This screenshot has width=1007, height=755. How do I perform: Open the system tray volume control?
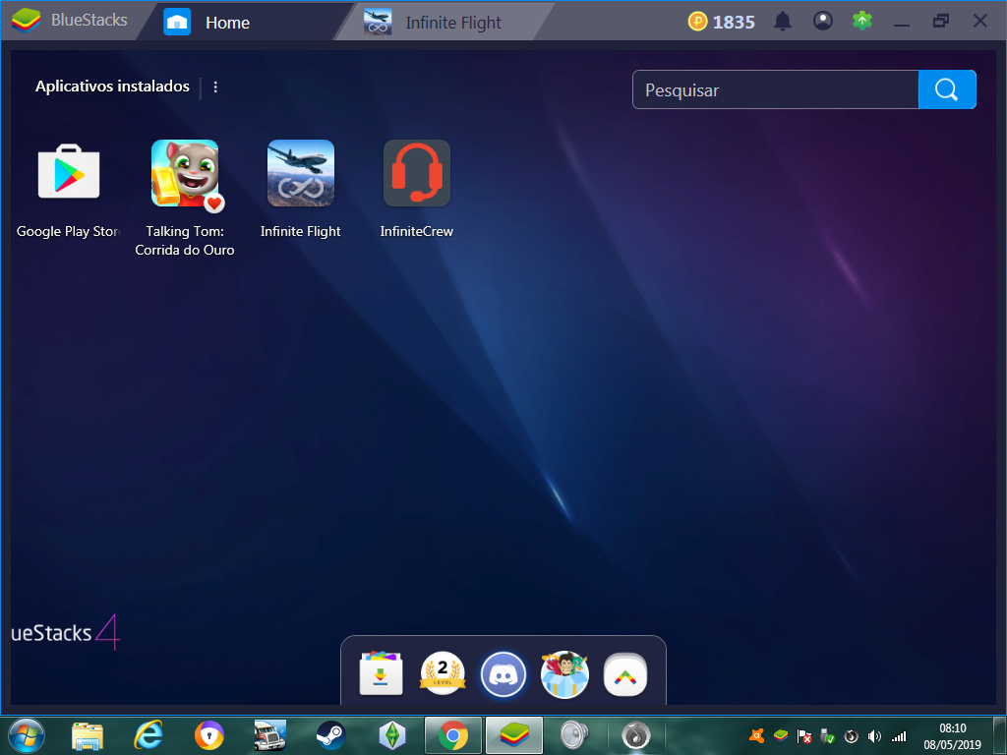[874, 736]
